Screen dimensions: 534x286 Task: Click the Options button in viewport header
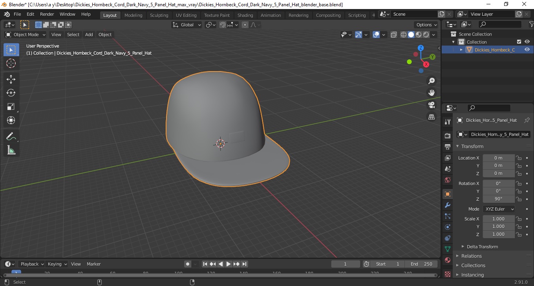427,25
